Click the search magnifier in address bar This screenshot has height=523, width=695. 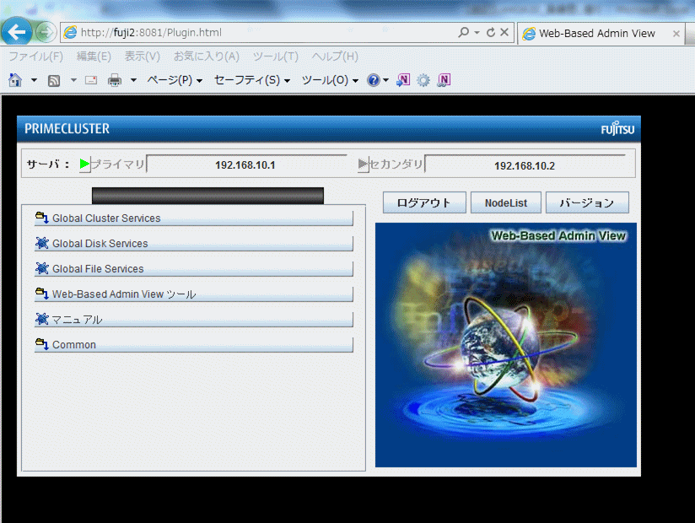pyautogui.click(x=463, y=32)
